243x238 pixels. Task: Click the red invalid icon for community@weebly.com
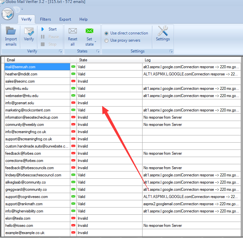[x=73, y=125]
